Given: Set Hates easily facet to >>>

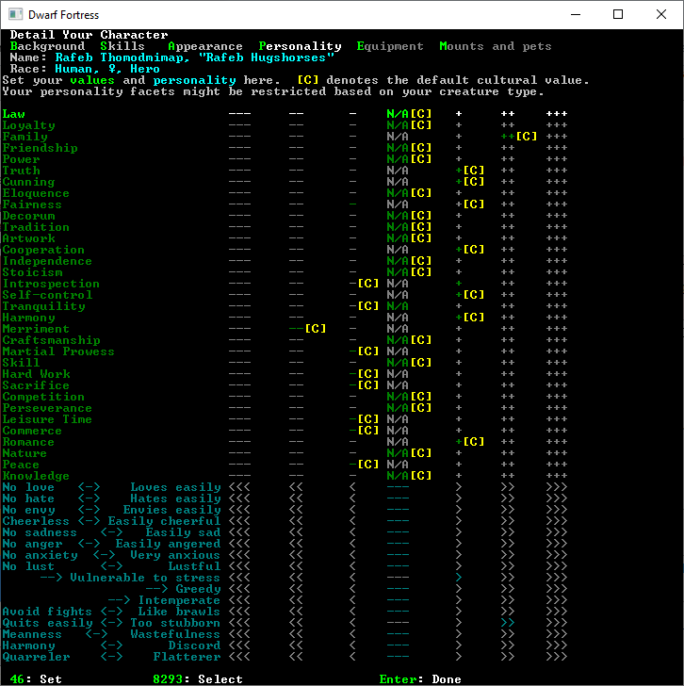Looking at the screenshot, I should click(557, 498).
